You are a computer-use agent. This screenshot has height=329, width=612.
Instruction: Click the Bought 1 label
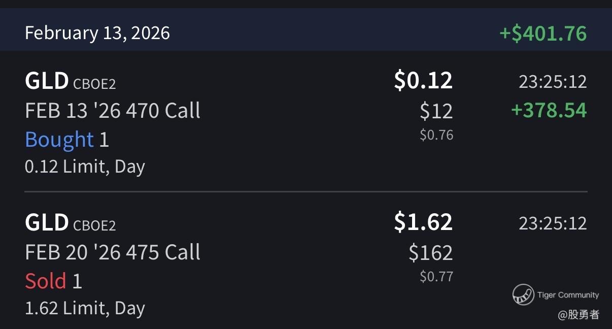point(67,140)
